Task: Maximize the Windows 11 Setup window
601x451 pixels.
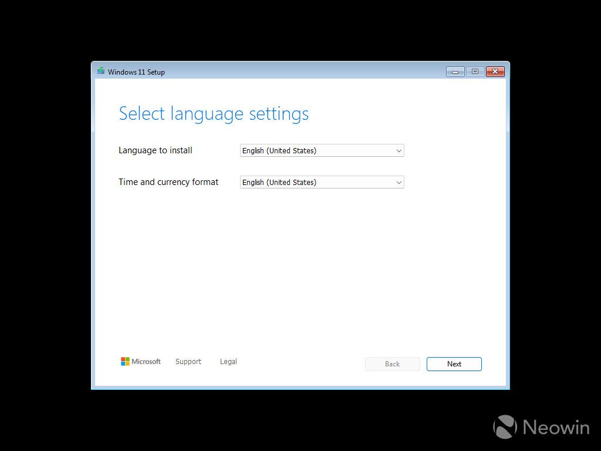Action: (x=475, y=71)
